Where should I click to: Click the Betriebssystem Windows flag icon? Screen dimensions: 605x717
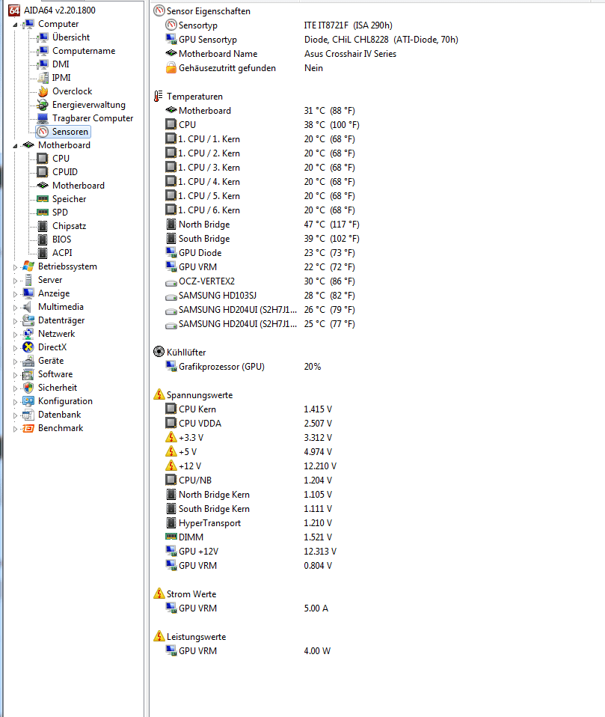[28, 266]
